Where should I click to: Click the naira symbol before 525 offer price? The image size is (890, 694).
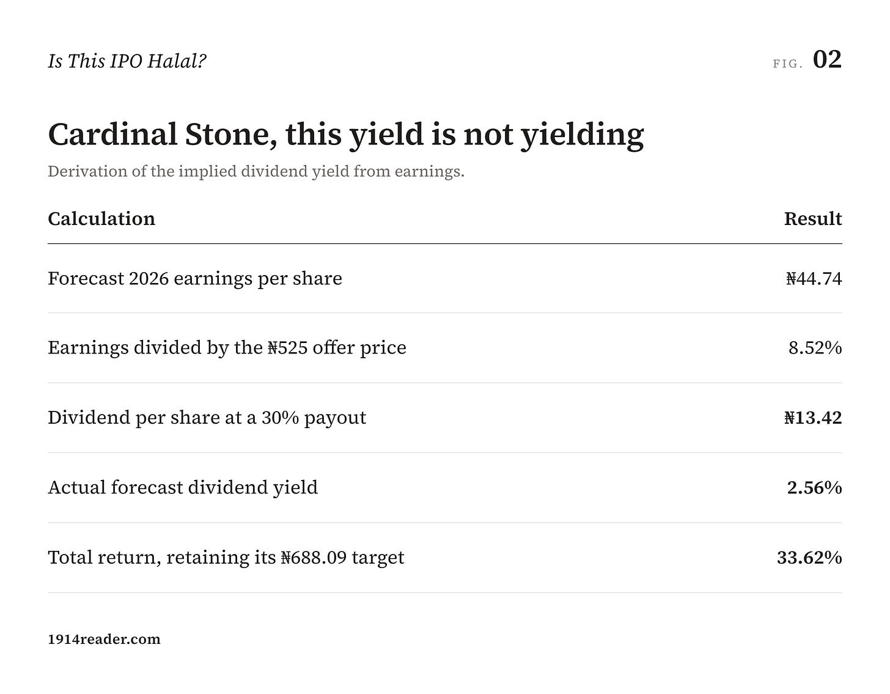pyautogui.click(x=273, y=348)
